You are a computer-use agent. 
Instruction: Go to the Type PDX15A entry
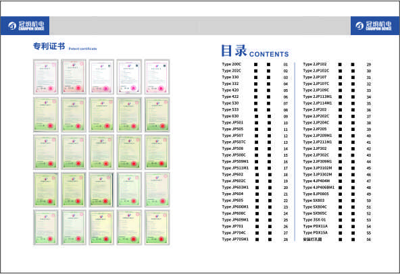[x=316, y=233]
